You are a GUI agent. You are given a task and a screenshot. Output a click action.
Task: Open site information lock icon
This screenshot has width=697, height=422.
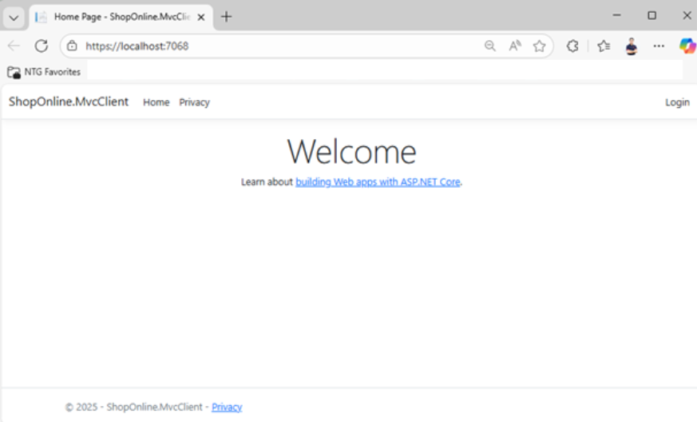72,46
